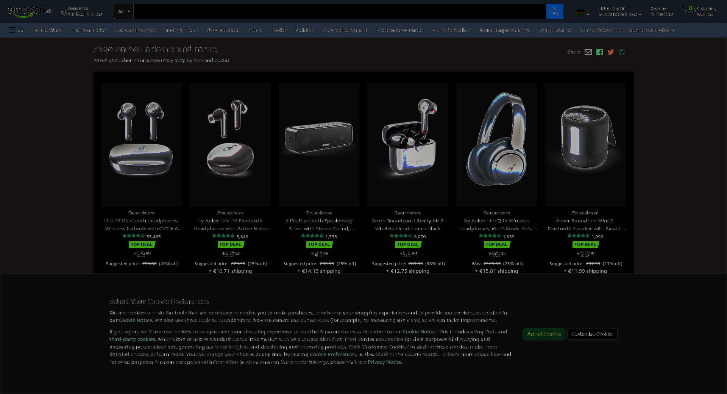
Task: Click the delivery location pin icon
Action: (x=64, y=13)
